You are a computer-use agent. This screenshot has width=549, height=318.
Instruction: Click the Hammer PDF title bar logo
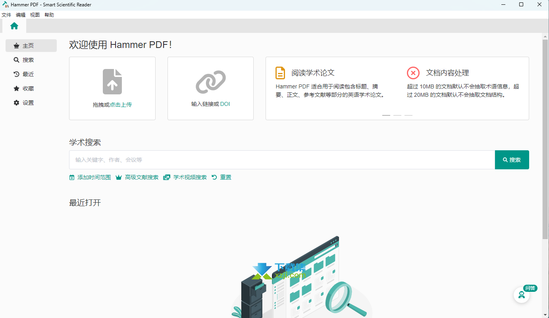pos(5,5)
